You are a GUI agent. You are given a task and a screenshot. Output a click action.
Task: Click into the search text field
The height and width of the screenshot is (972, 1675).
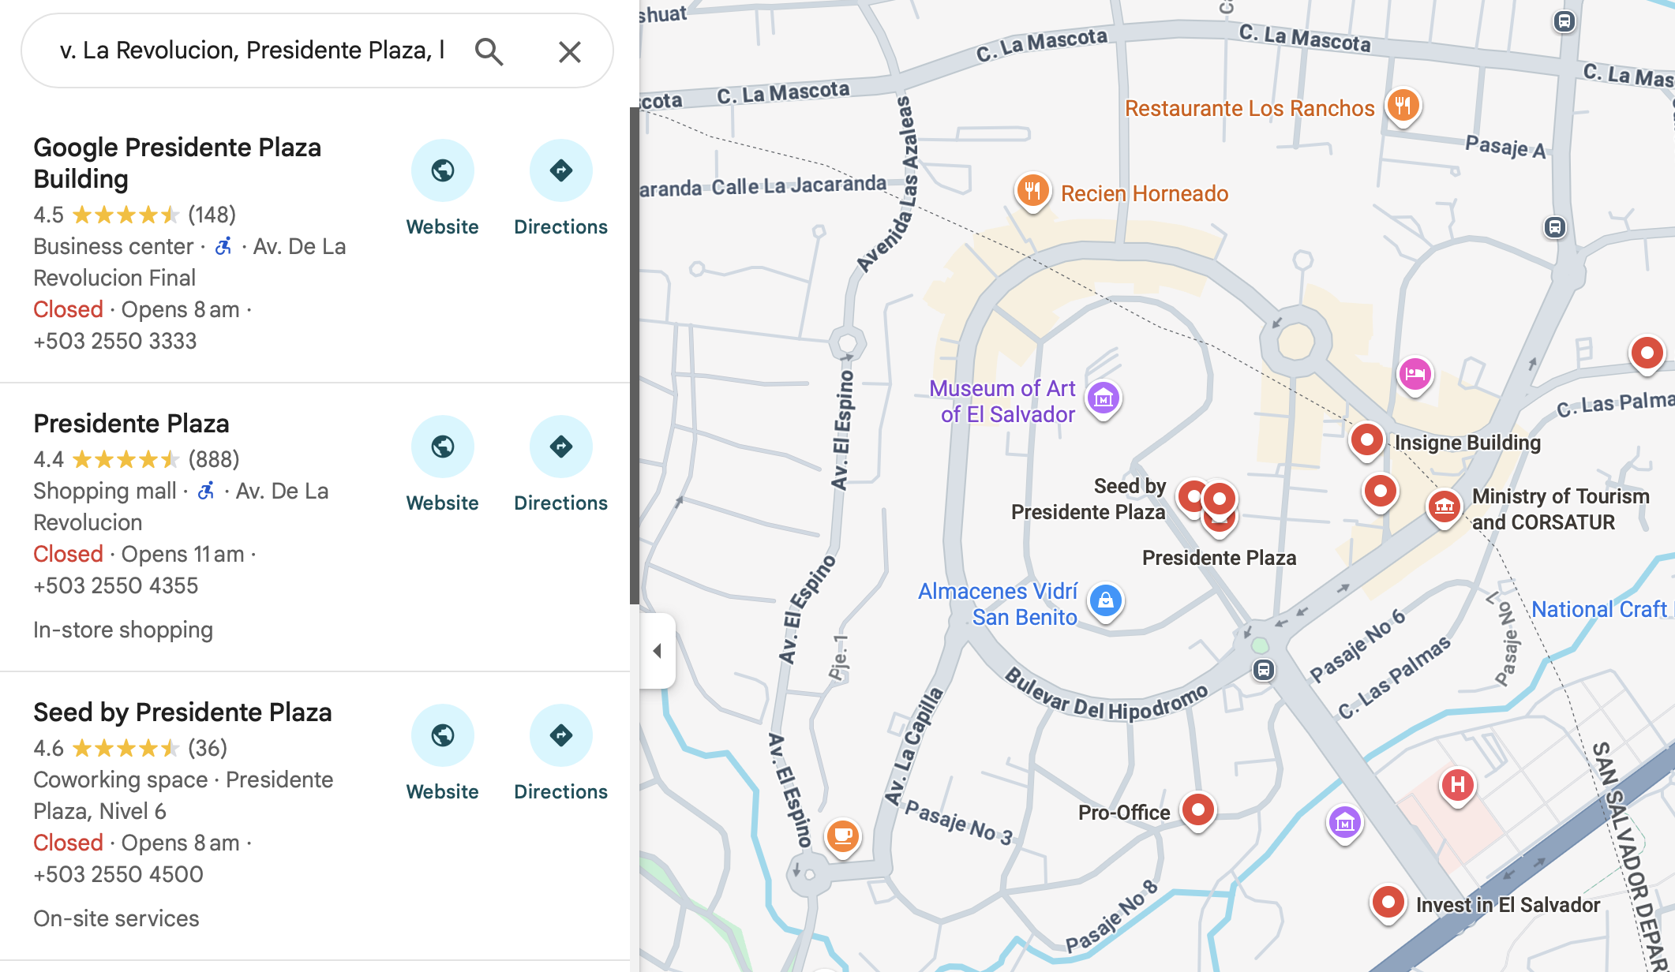click(x=253, y=50)
